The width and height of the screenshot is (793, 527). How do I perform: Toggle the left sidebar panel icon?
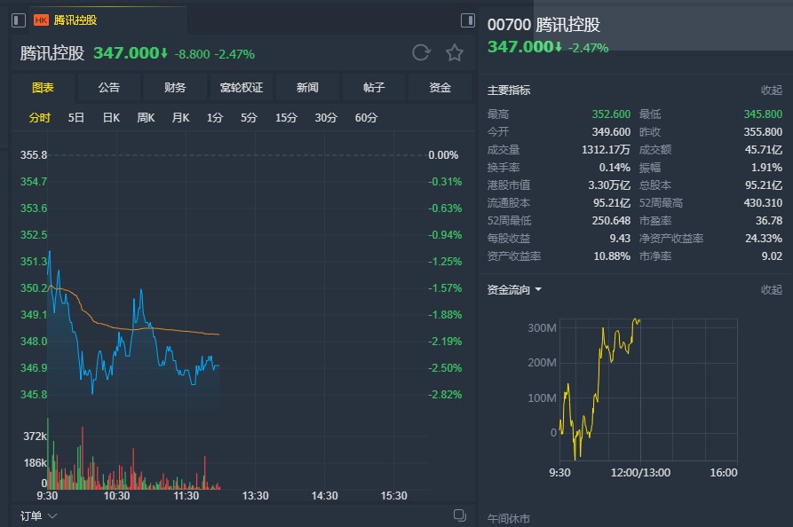click(19, 20)
